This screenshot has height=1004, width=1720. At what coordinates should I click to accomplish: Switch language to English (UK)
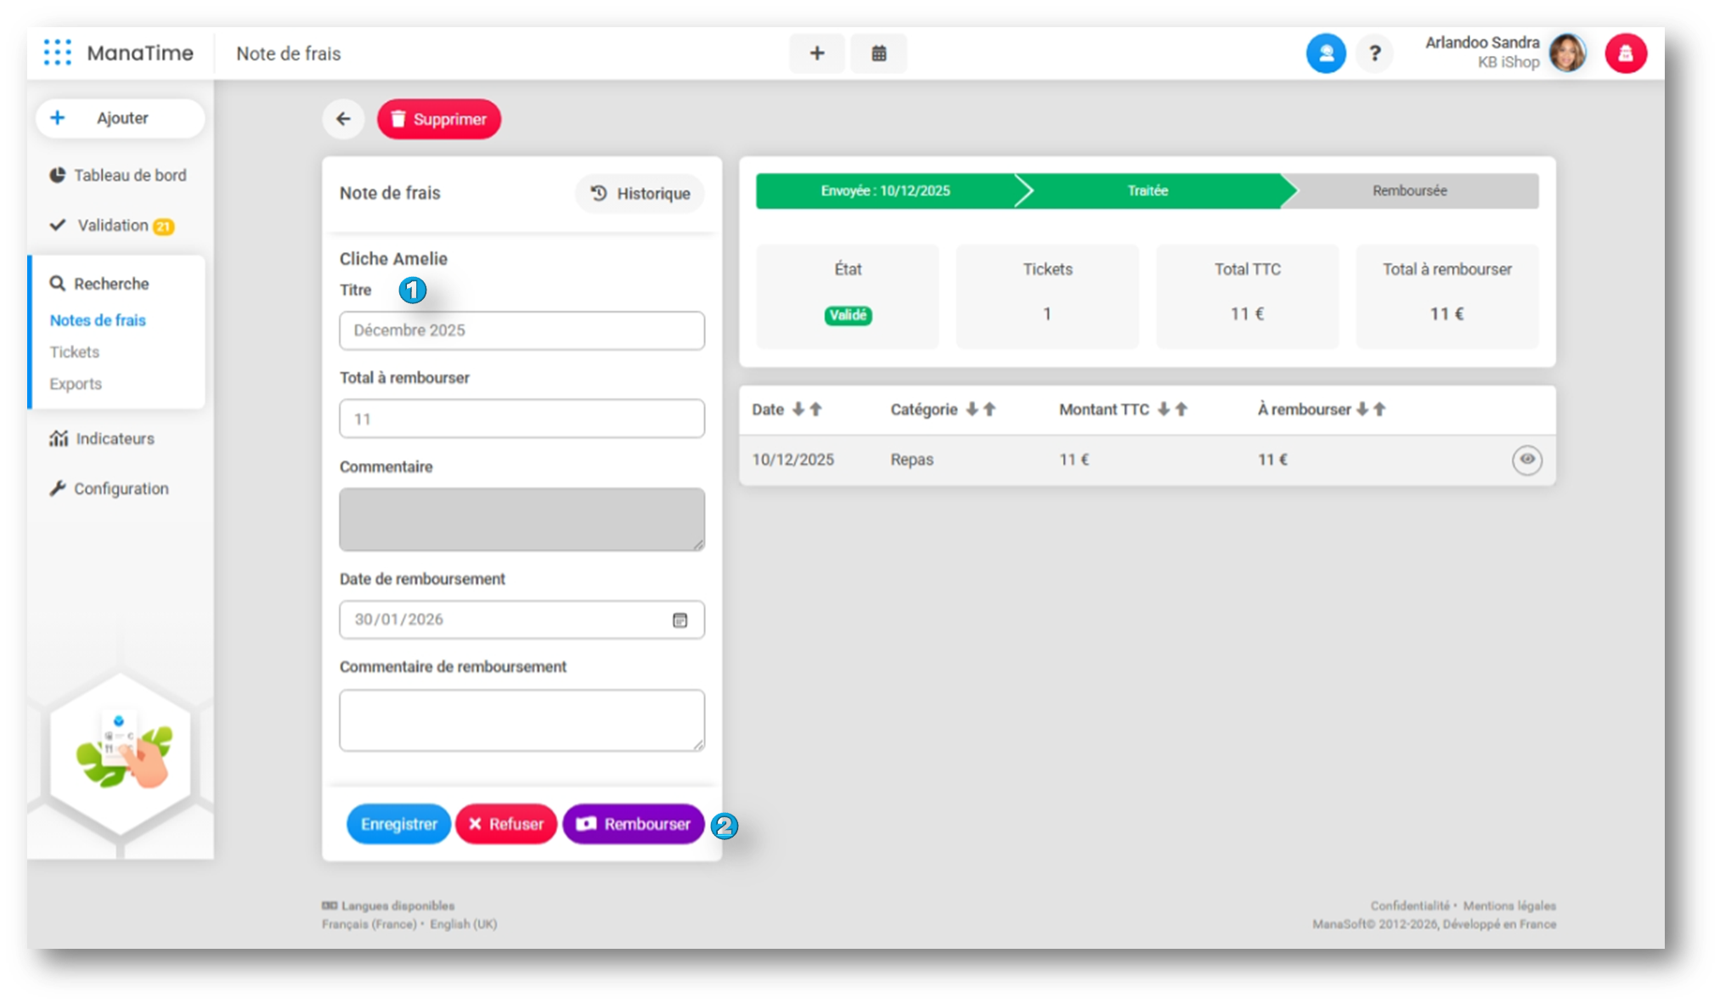coord(463,924)
